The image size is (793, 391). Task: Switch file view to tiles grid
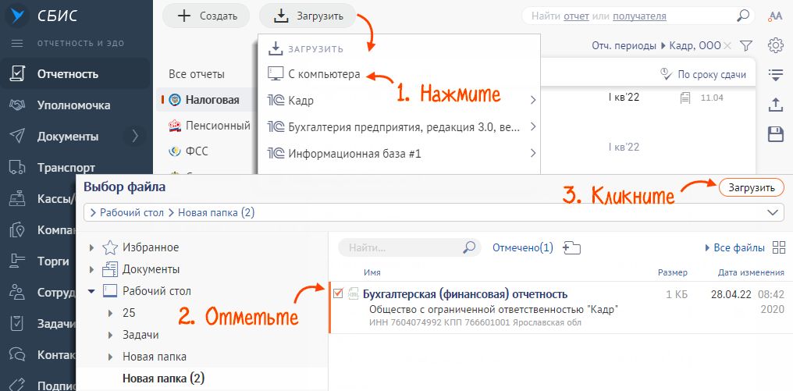[778, 248]
